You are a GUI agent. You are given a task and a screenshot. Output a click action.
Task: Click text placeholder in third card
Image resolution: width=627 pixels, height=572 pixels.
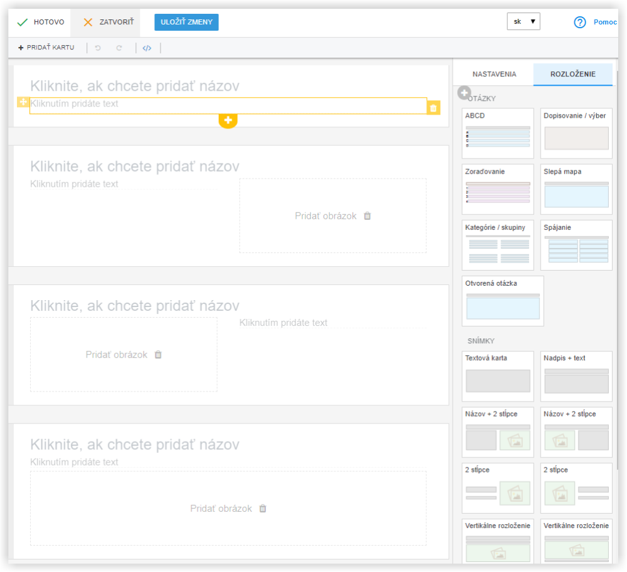[x=283, y=323]
